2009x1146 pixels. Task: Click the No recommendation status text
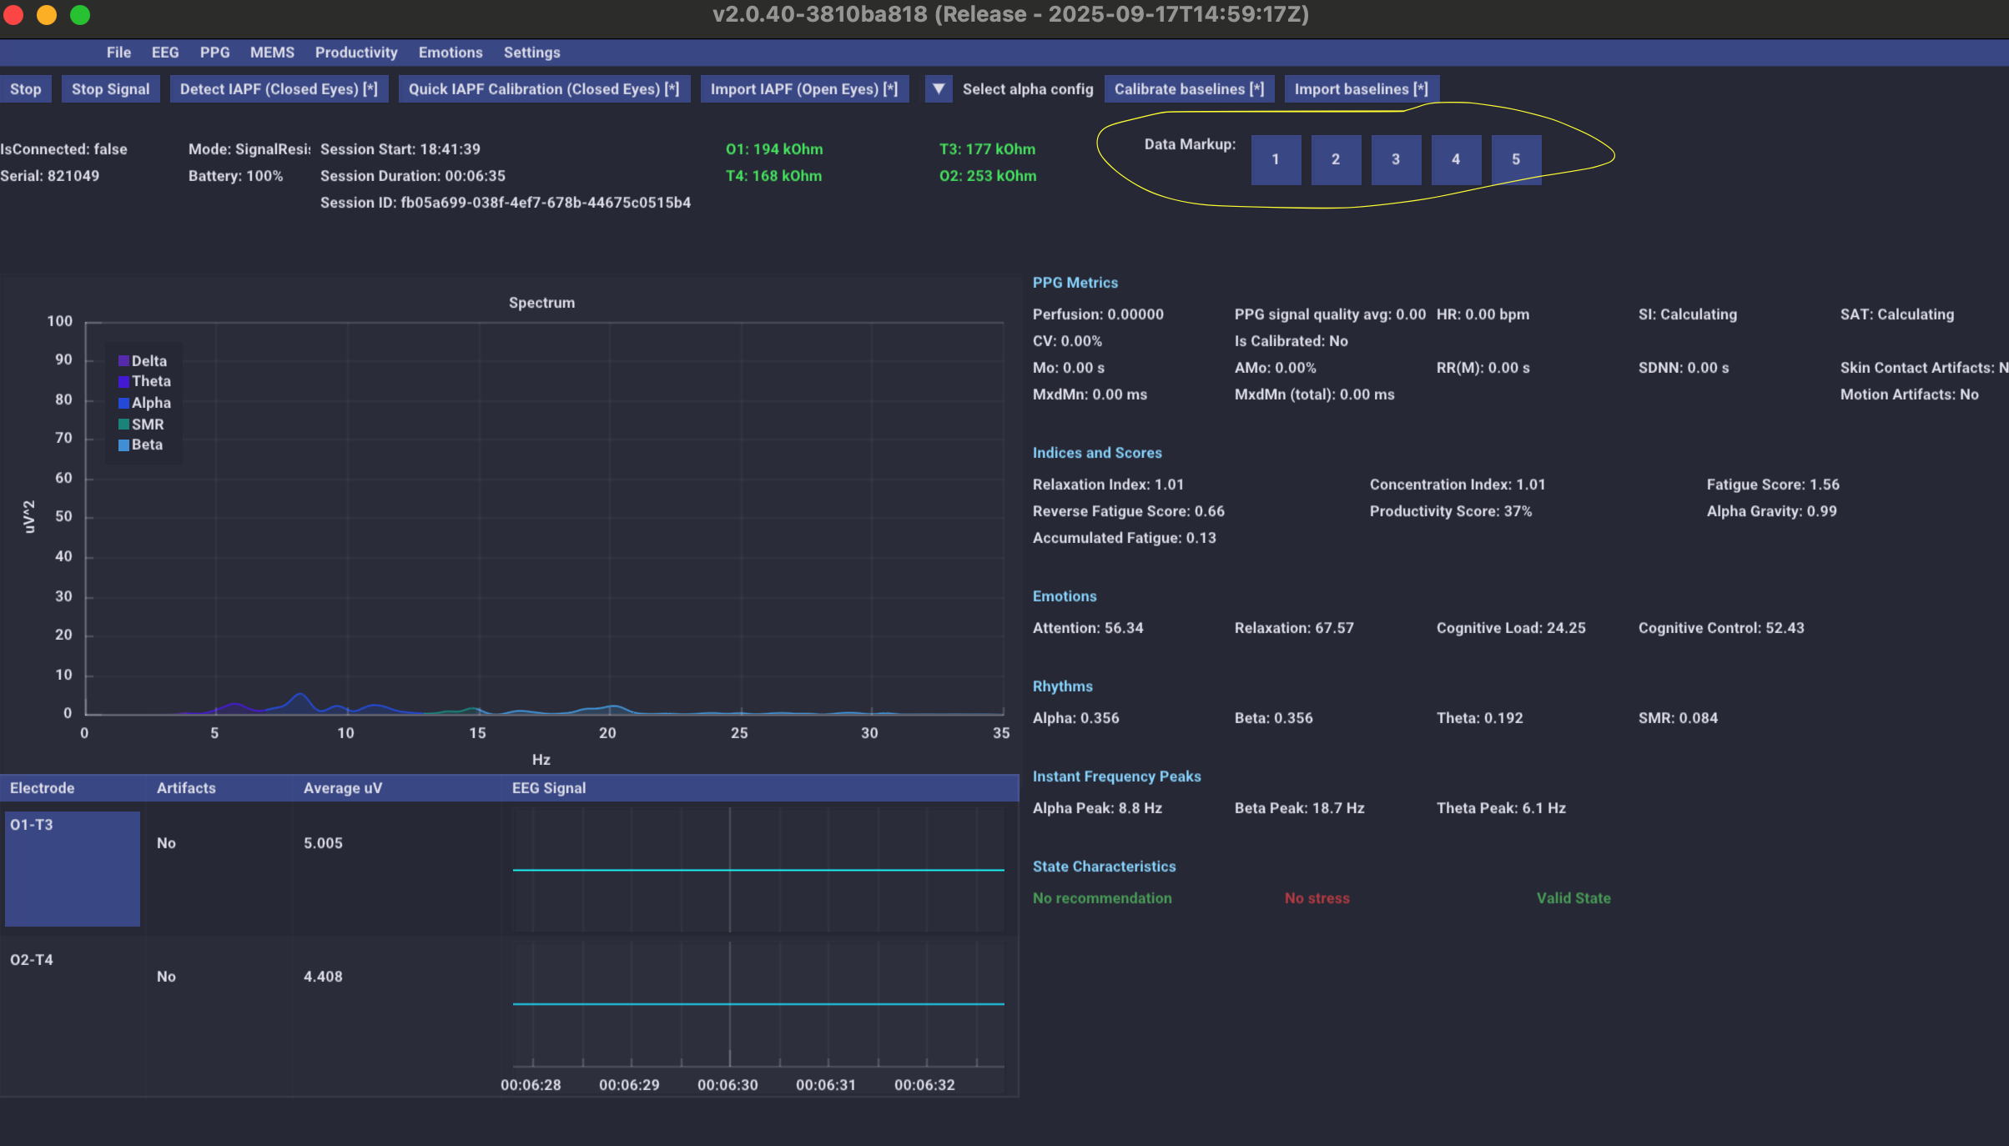pyautogui.click(x=1102, y=898)
